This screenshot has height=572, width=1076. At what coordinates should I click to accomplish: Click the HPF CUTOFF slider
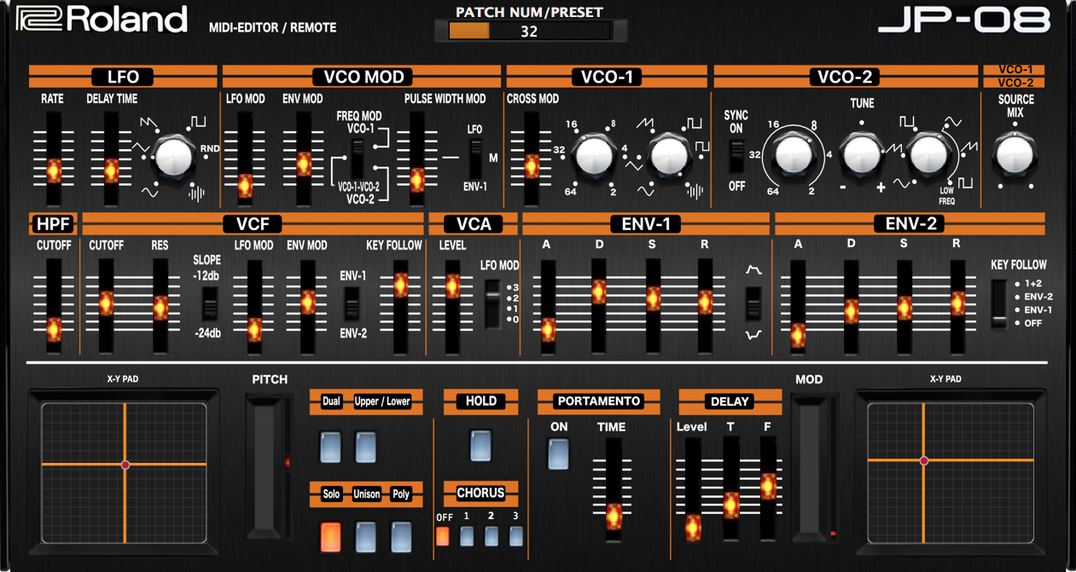click(x=54, y=306)
